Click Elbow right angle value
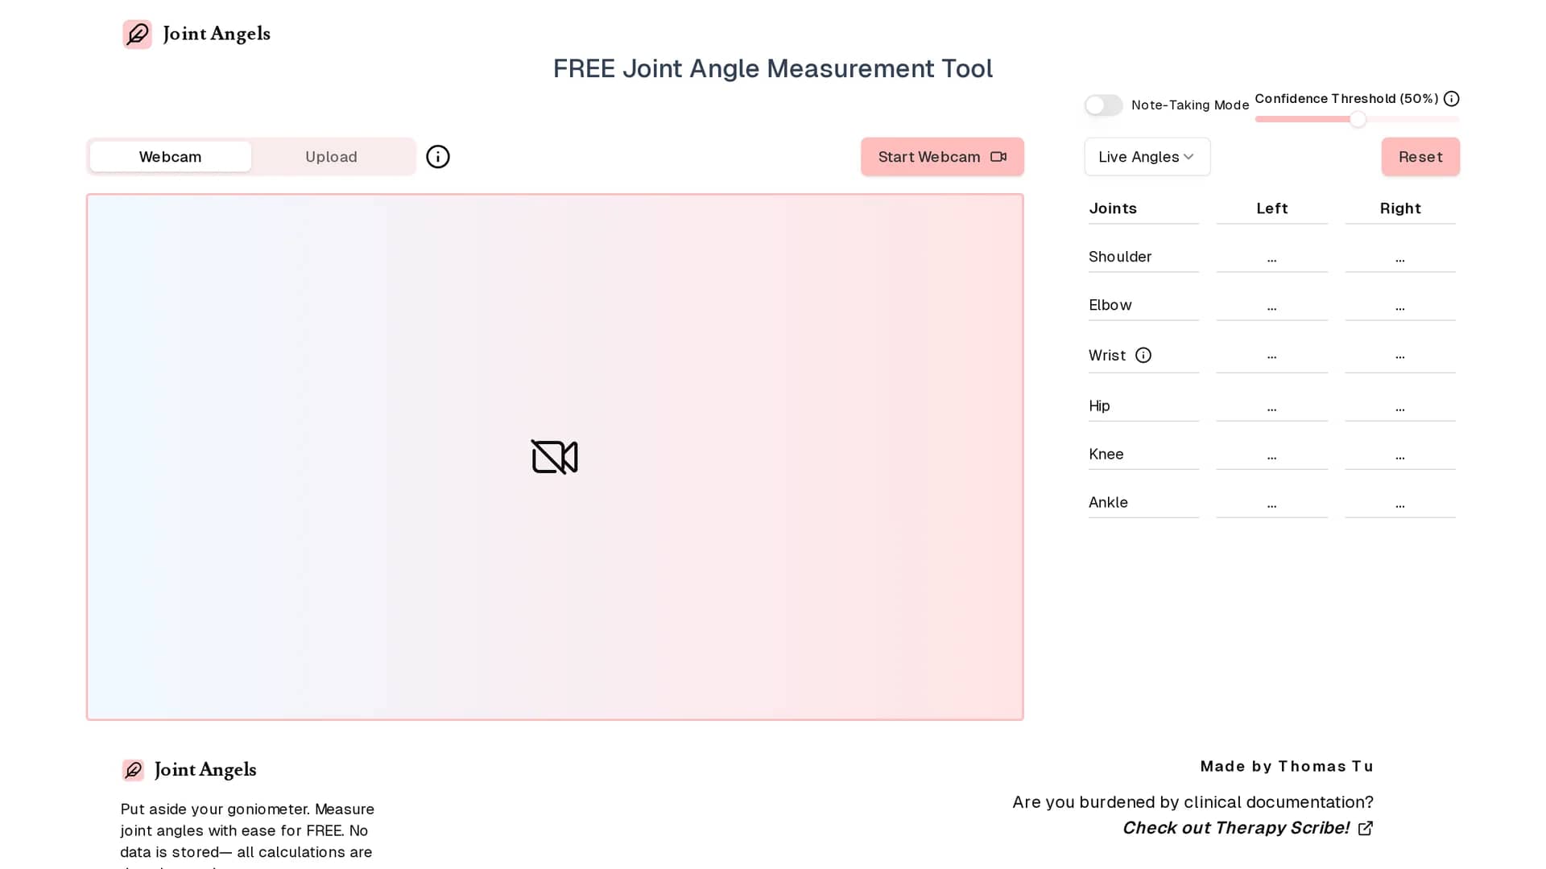The height and width of the screenshot is (869, 1546). click(x=1400, y=307)
